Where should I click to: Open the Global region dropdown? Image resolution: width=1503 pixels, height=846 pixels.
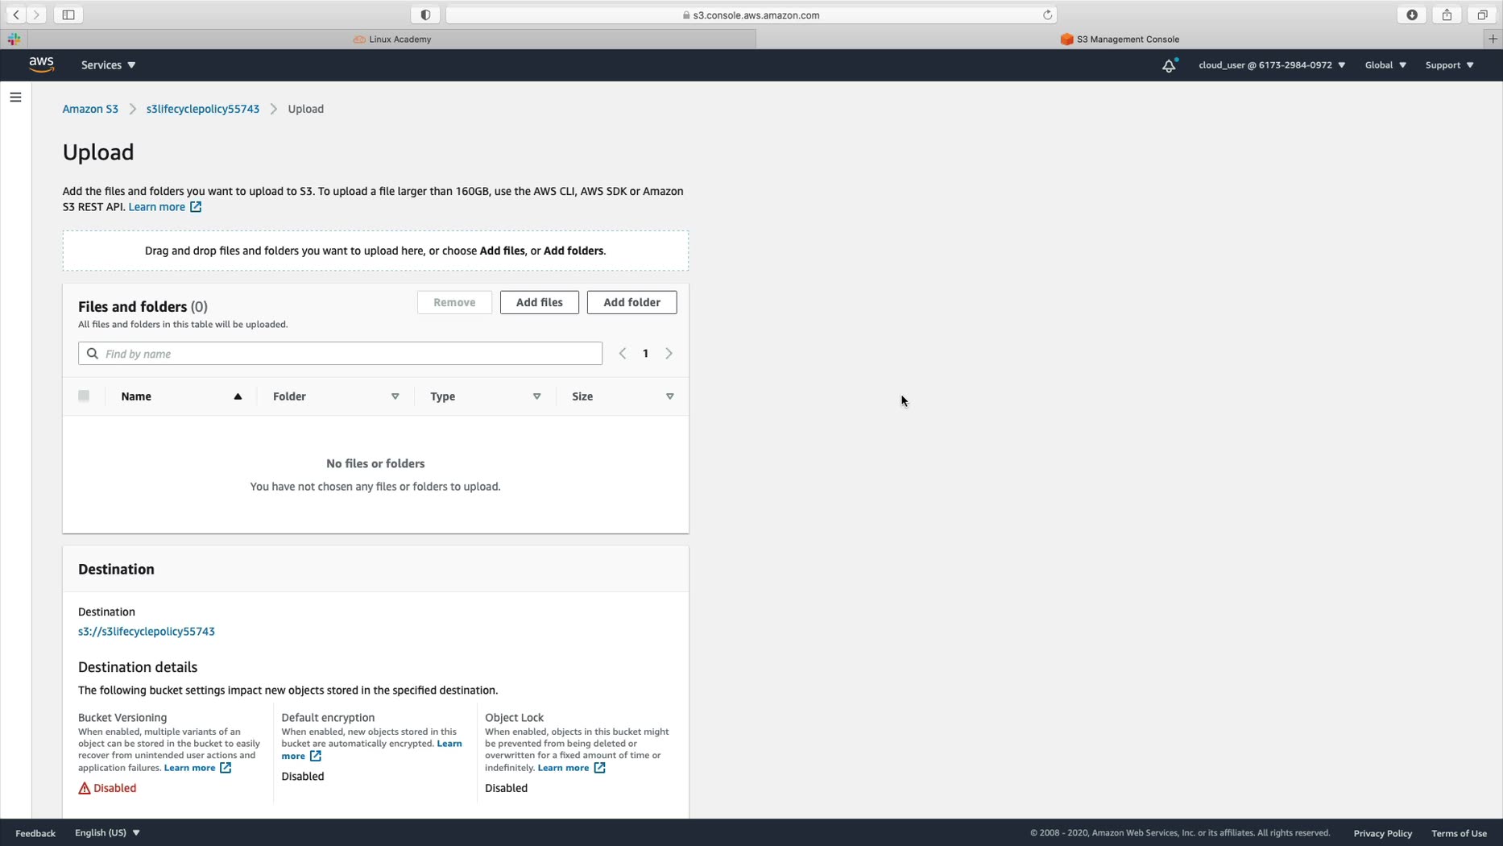pos(1385,65)
